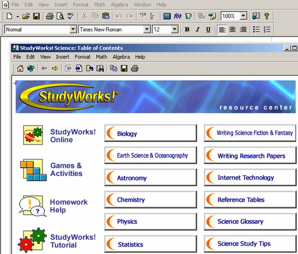Open the Science Glossary
The width and height of the screenshot is (298, 254).
coord(250,221)
